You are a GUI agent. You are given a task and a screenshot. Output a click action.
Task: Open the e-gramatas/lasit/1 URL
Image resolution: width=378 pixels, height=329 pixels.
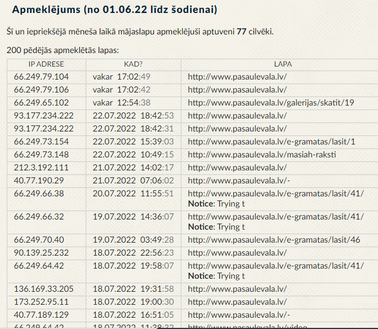(272, 142)
